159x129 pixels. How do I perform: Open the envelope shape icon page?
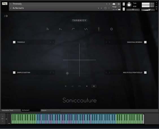coord(60,29)
